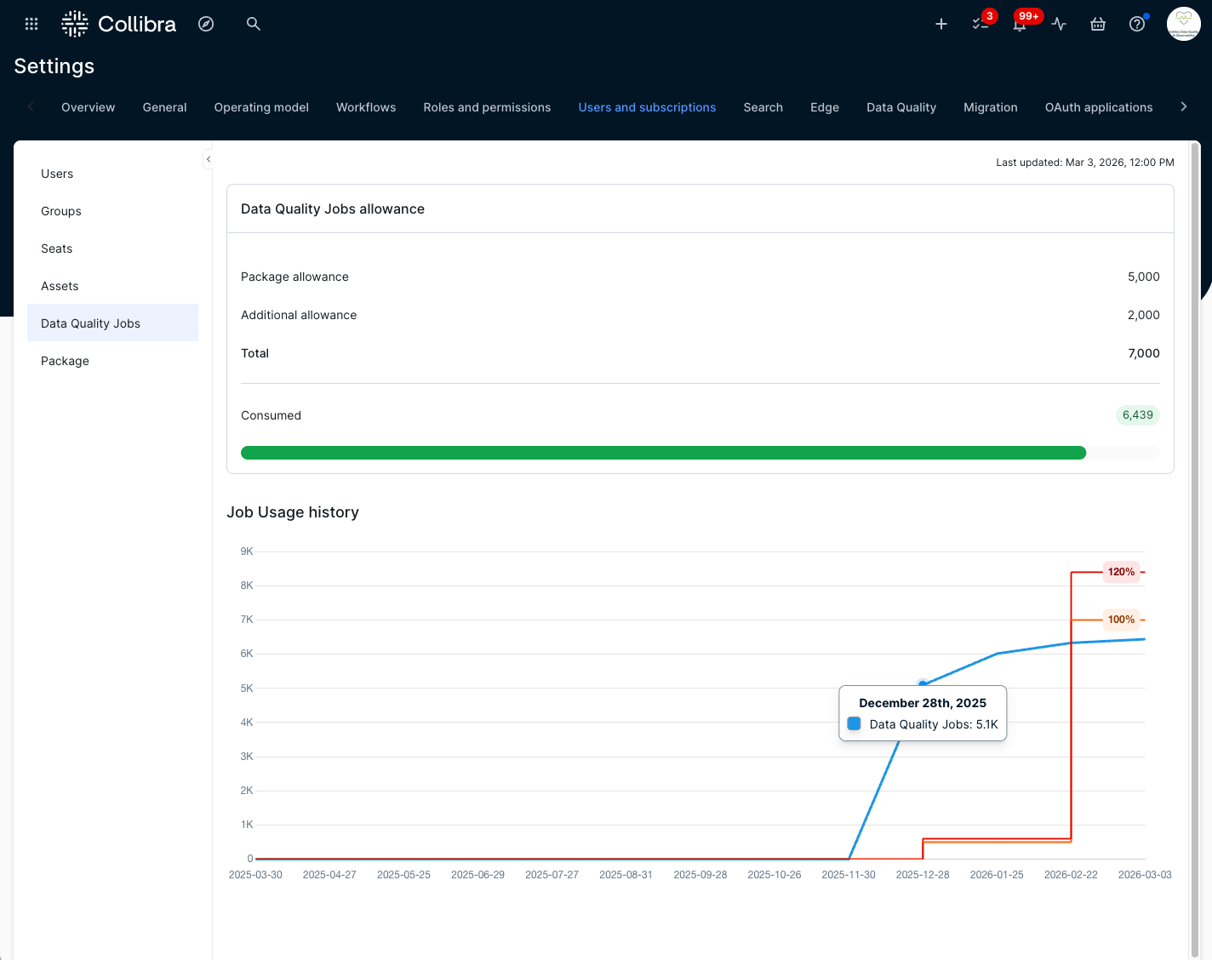
Task: Switch to the Data Quality tab
Action: pyautogui.click(x=900, y=107)
